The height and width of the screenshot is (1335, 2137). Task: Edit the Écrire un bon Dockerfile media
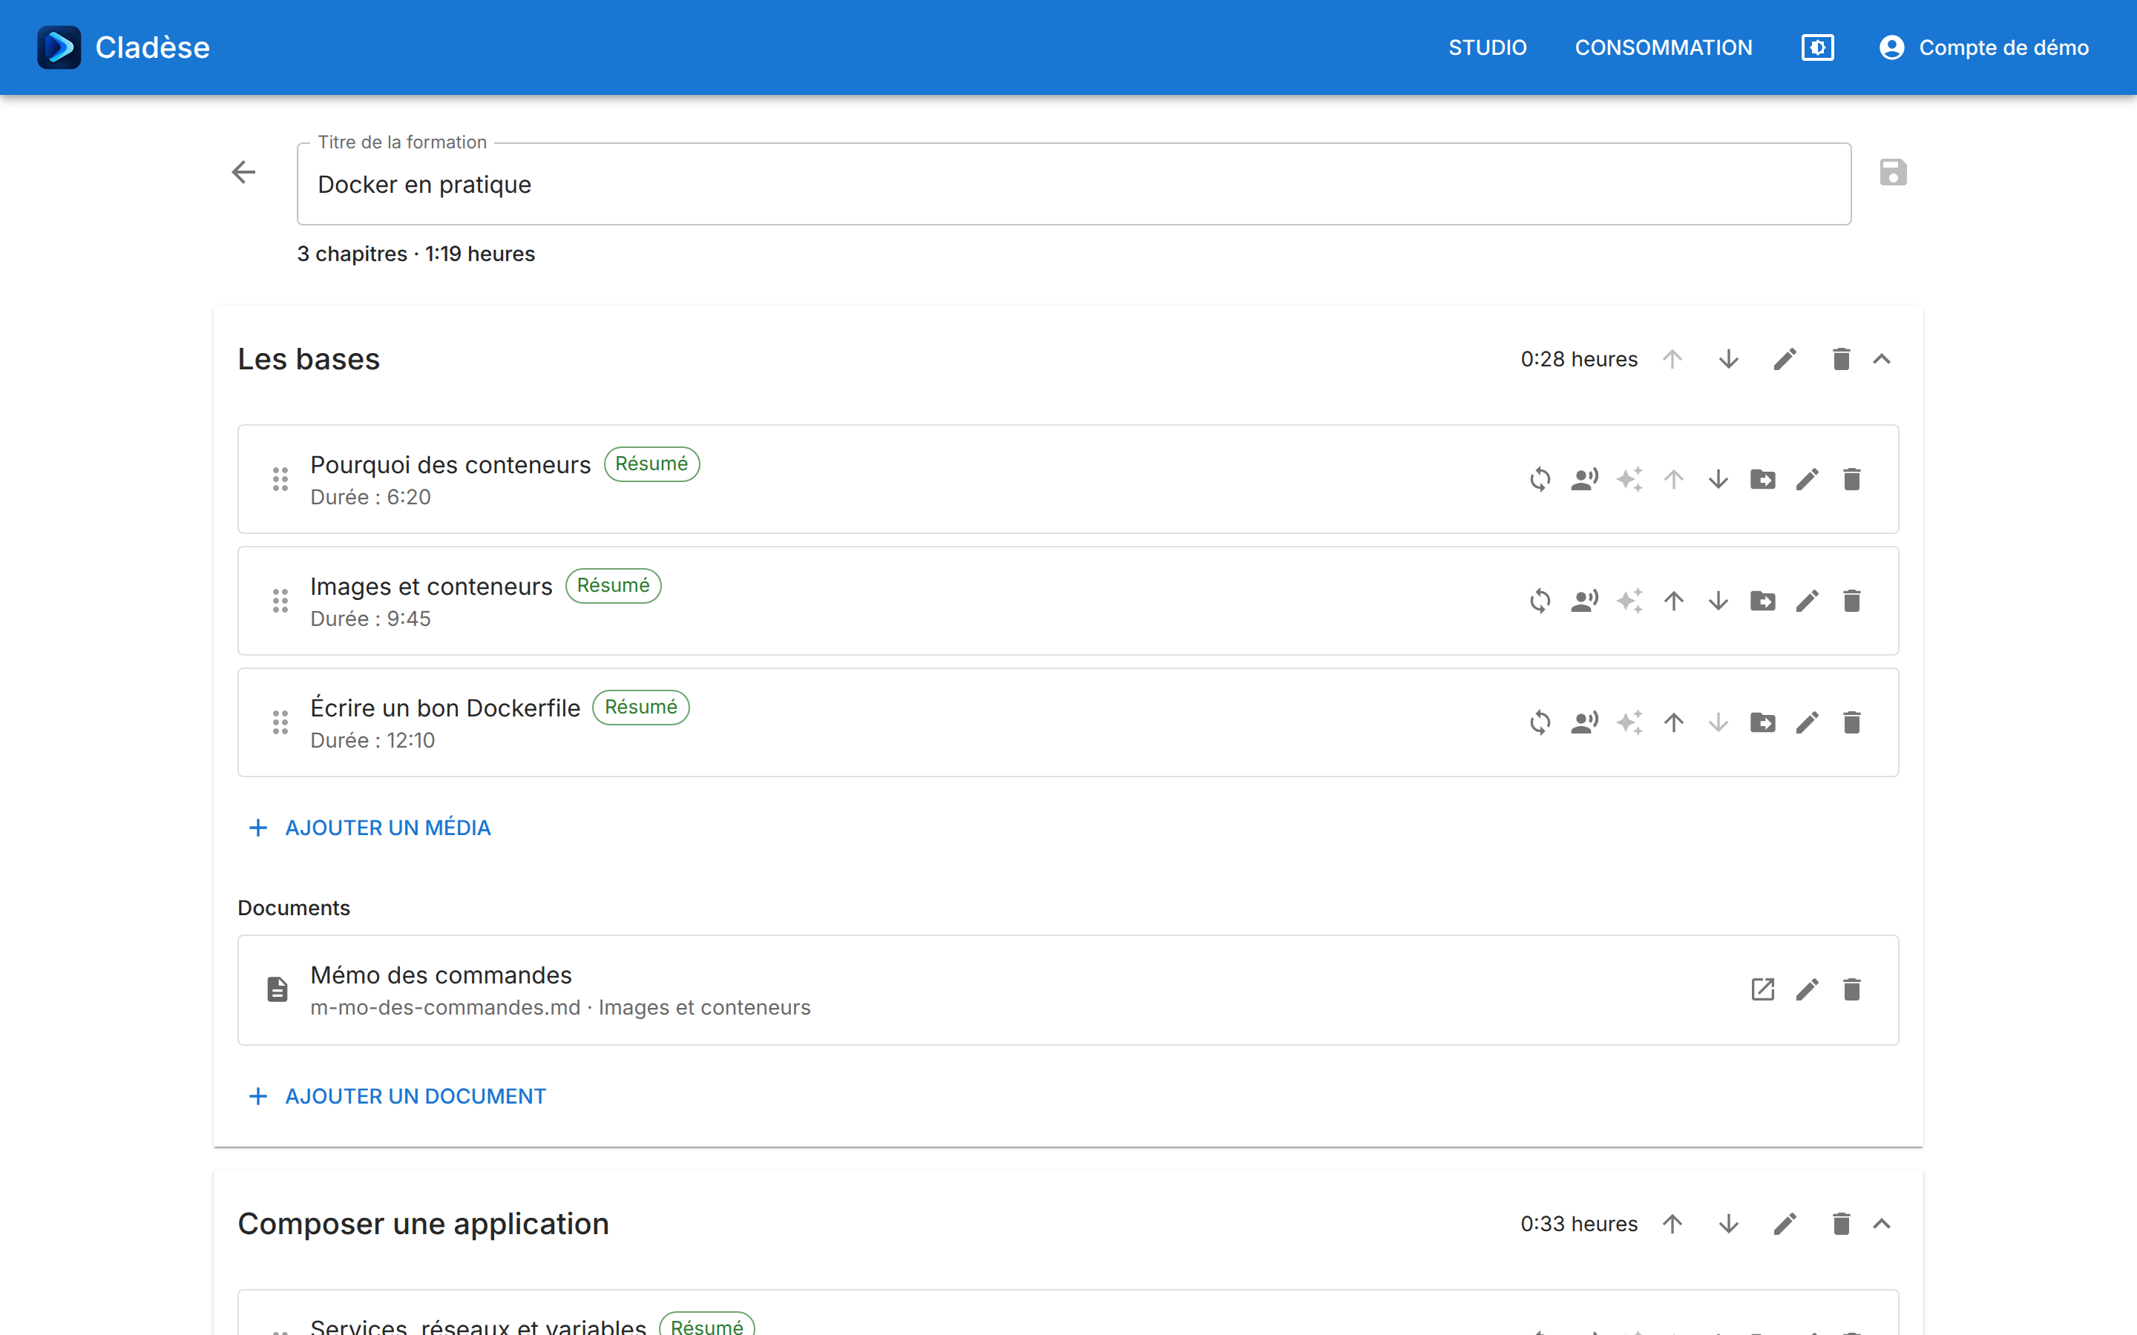click(x=1808, y=723)
